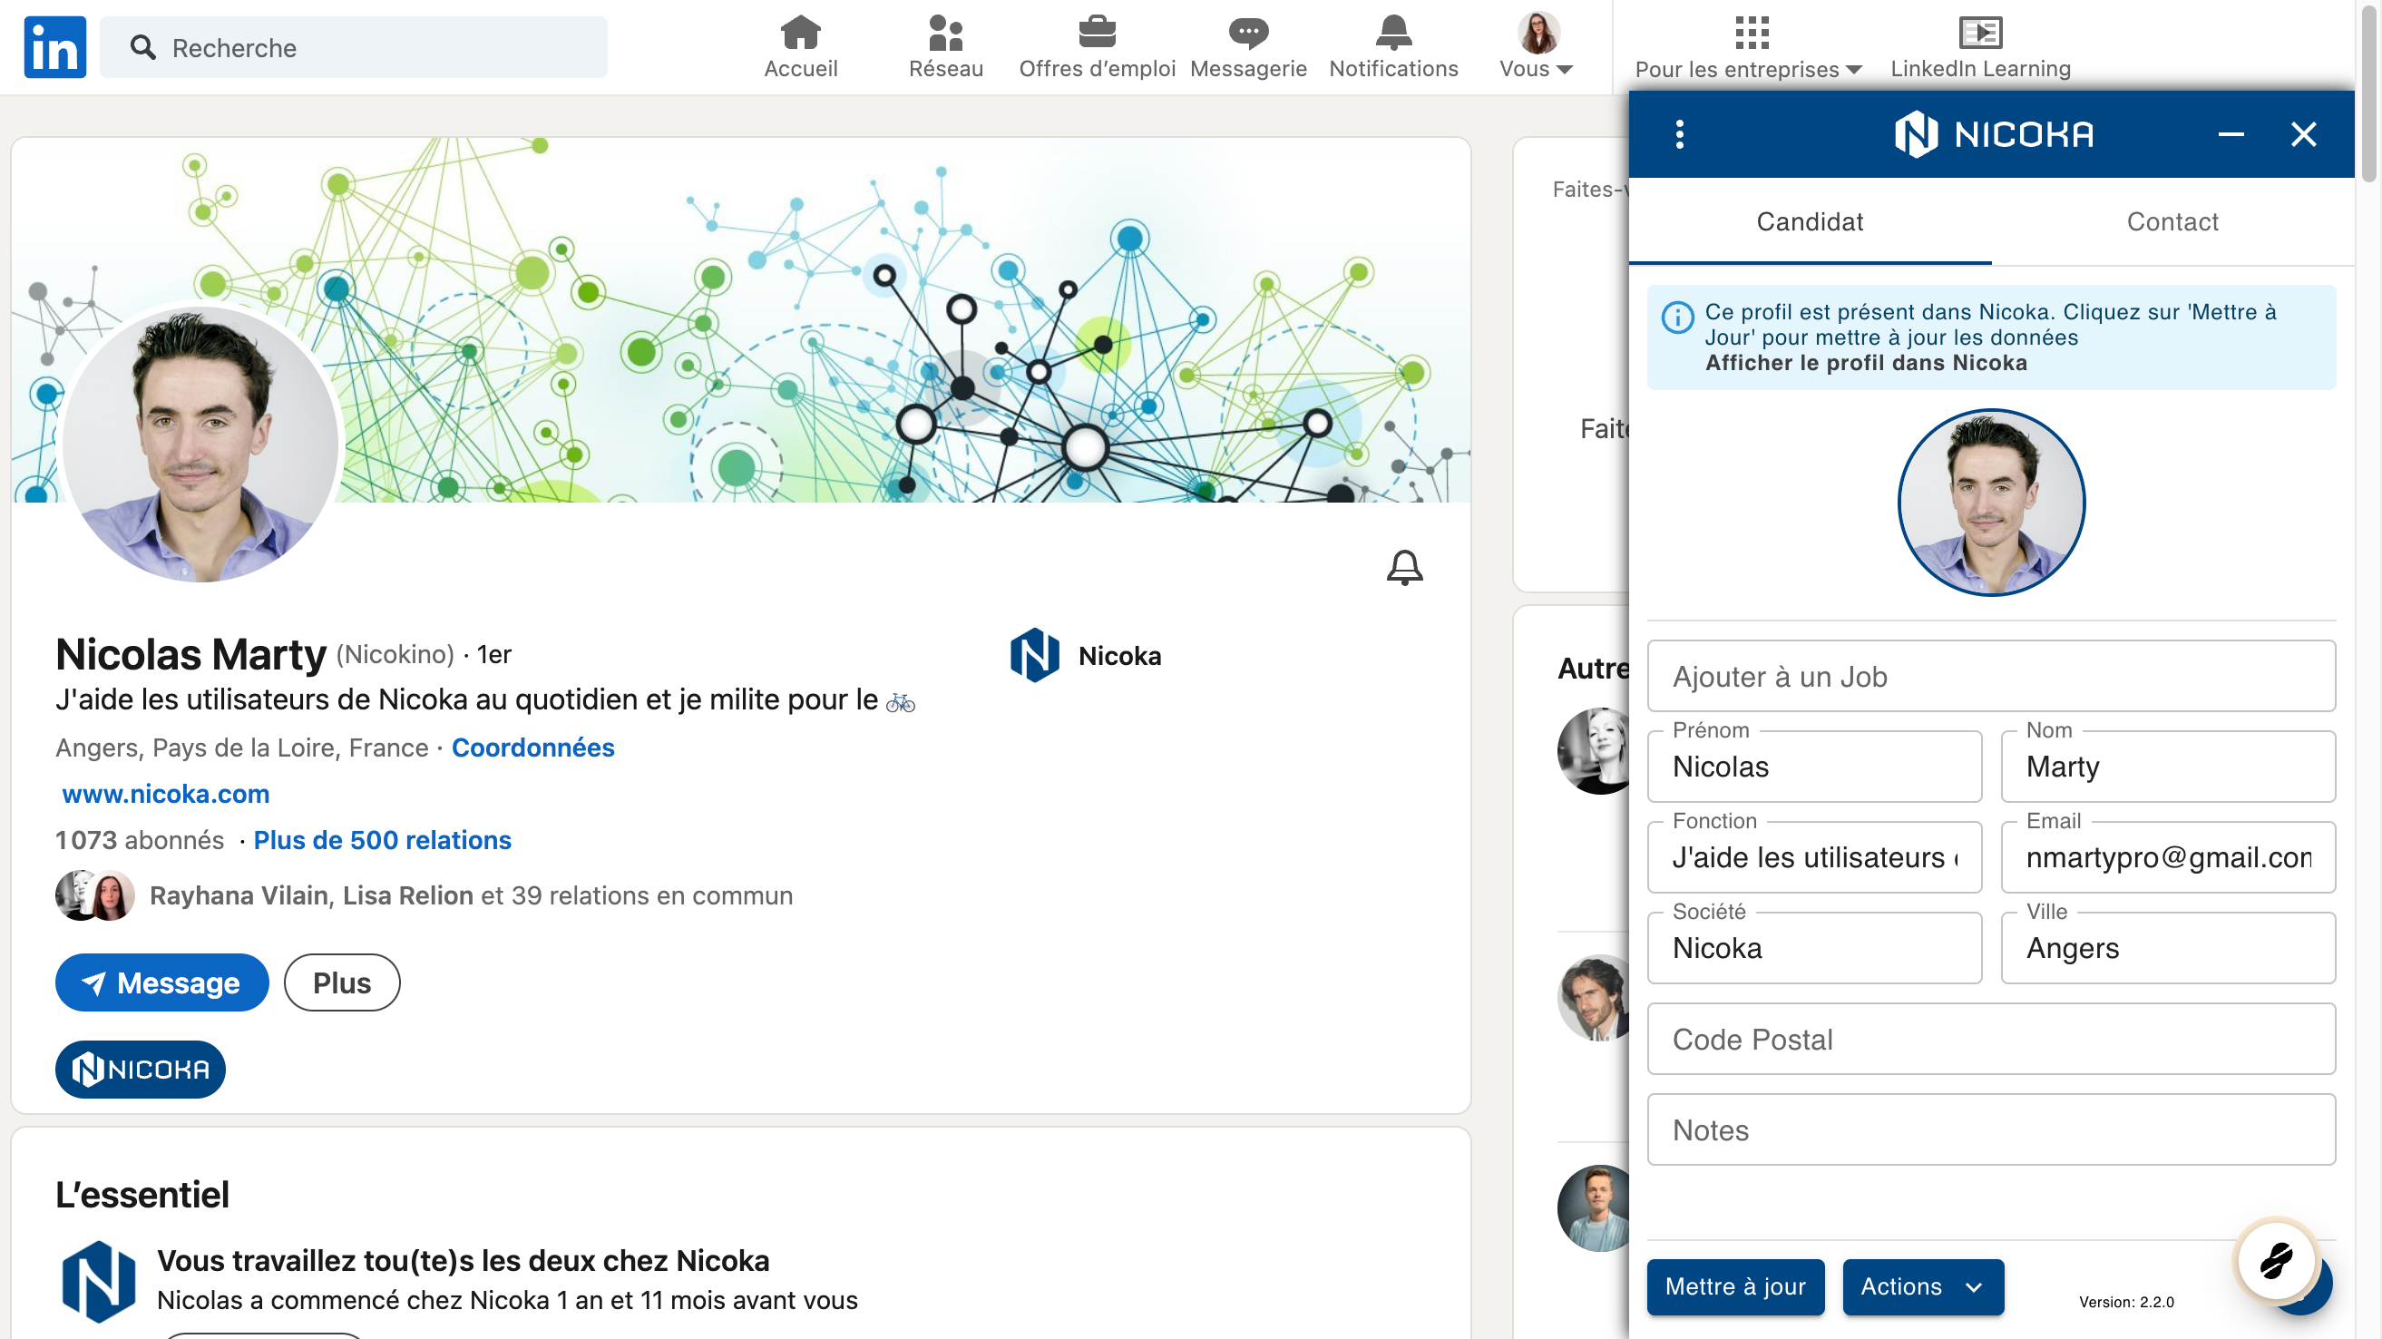Click the Plus button
The height and width of the screenshot is (1339, 2382).
point(341,982)
